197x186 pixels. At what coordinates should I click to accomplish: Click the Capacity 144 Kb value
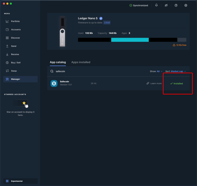[112, 33]
